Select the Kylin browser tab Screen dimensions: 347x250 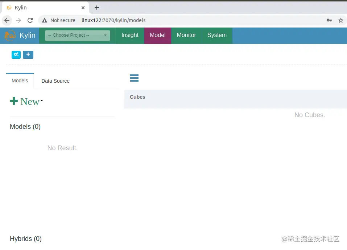click(45, 8)
